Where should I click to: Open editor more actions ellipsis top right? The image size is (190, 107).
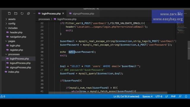tap(185, 13)
